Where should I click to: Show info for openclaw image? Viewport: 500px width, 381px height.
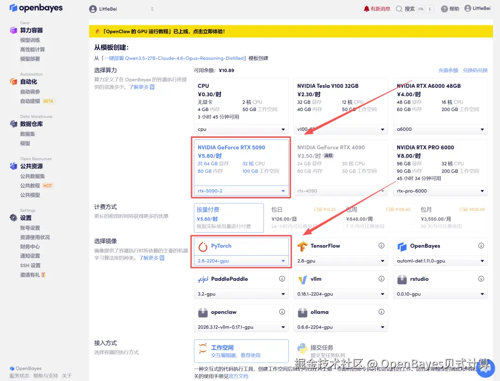coord(282,312)
